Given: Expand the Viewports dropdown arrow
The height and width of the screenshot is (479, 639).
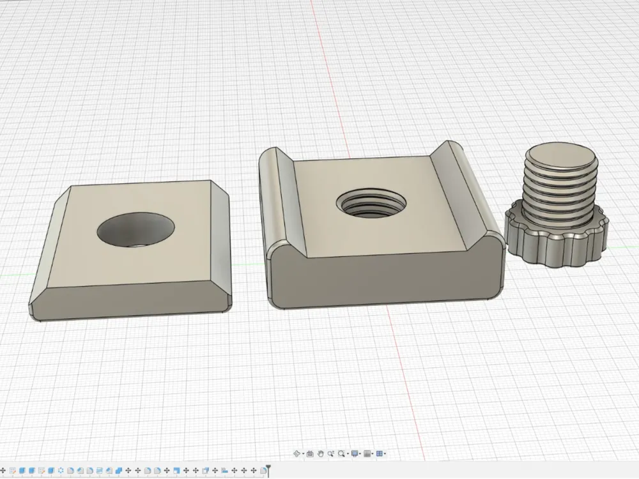Looking at the screenshot, I should (x=385, y=453).
